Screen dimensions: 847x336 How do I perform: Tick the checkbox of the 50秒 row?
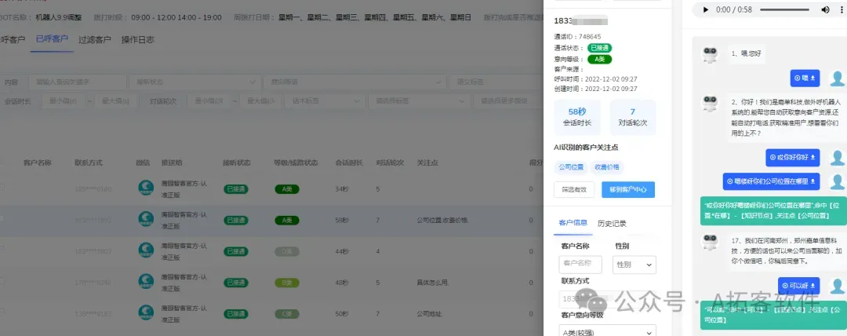(x=2, y=312)
